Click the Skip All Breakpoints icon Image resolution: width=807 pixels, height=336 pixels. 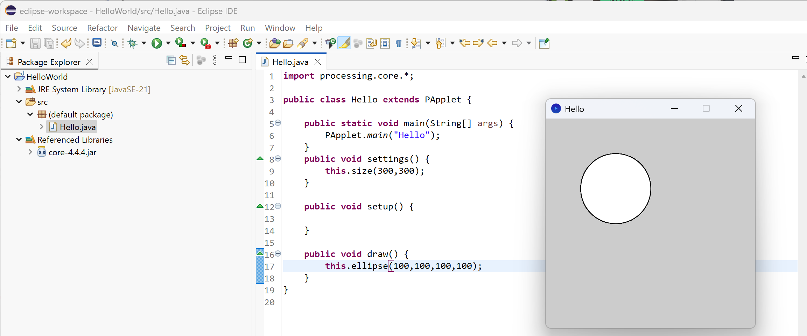(x=114, y=43)
